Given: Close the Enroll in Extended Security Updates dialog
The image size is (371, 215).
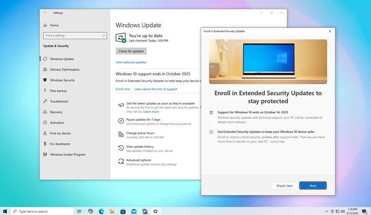Looking at the screenshot, I should [x=330, y=31].
